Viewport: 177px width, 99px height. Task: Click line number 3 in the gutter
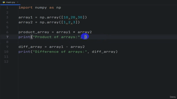tap(7, 17)
